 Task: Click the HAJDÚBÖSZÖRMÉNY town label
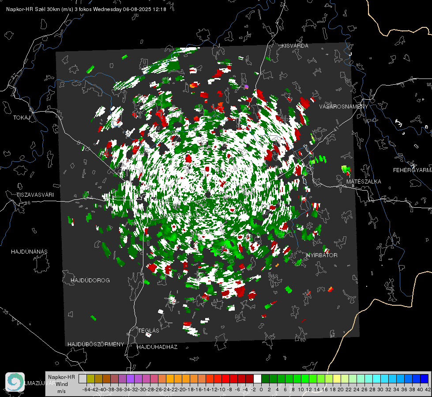[x=96, y=345]
